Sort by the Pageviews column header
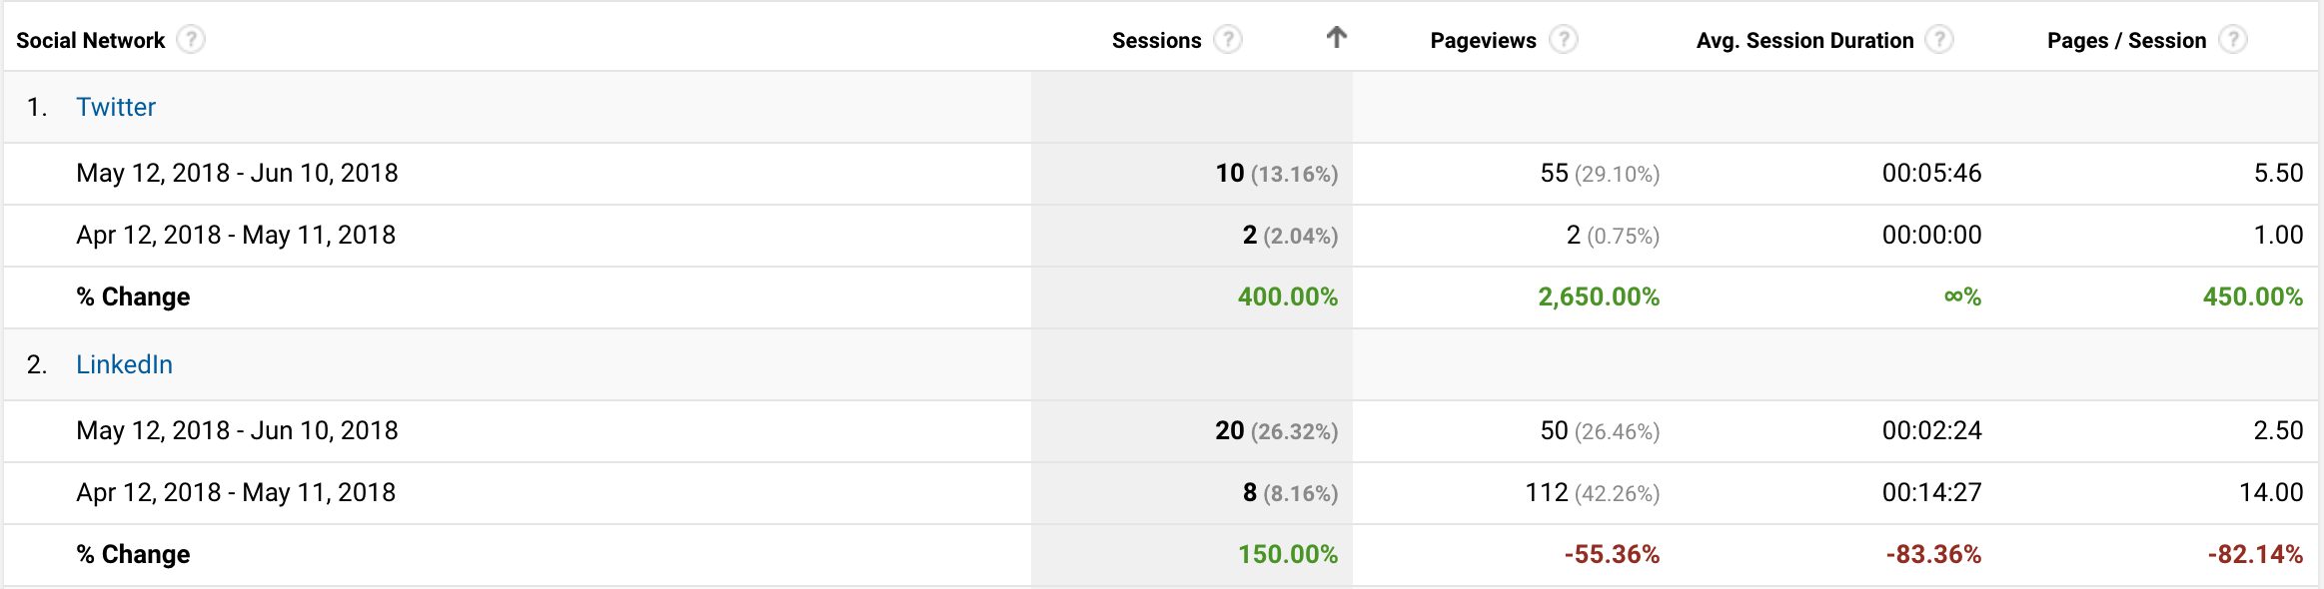2324x589 pixels. tap(1484, 40)
